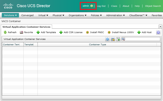Viewport: 163px width, 101px height.
Task: Click the Log Out link
Action: click(101, 6)
